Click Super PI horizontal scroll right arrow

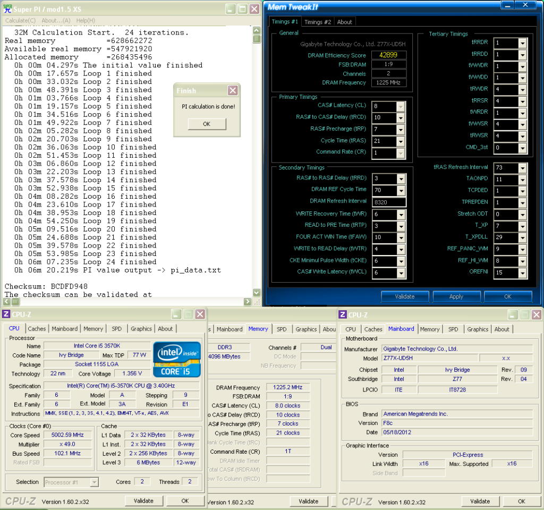point(248,302)
